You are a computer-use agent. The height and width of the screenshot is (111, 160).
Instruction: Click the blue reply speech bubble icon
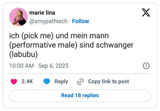47,82
